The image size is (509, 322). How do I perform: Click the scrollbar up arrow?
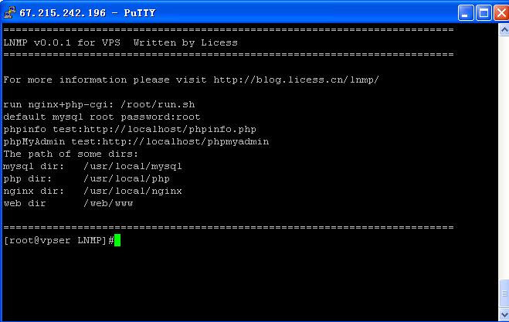tap(504, 30)
